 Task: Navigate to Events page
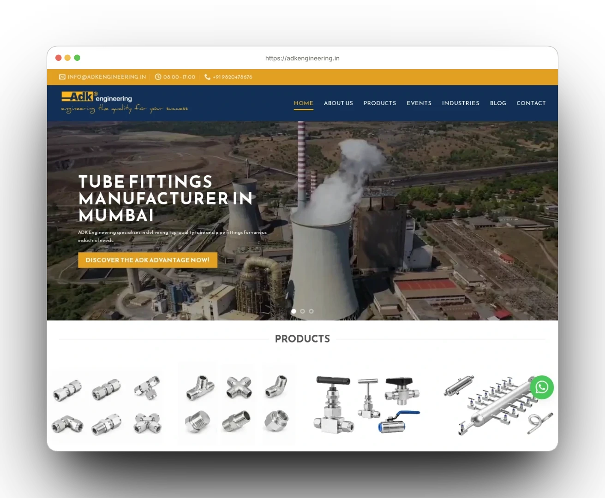pyautogui.click(x=419, y=103)
